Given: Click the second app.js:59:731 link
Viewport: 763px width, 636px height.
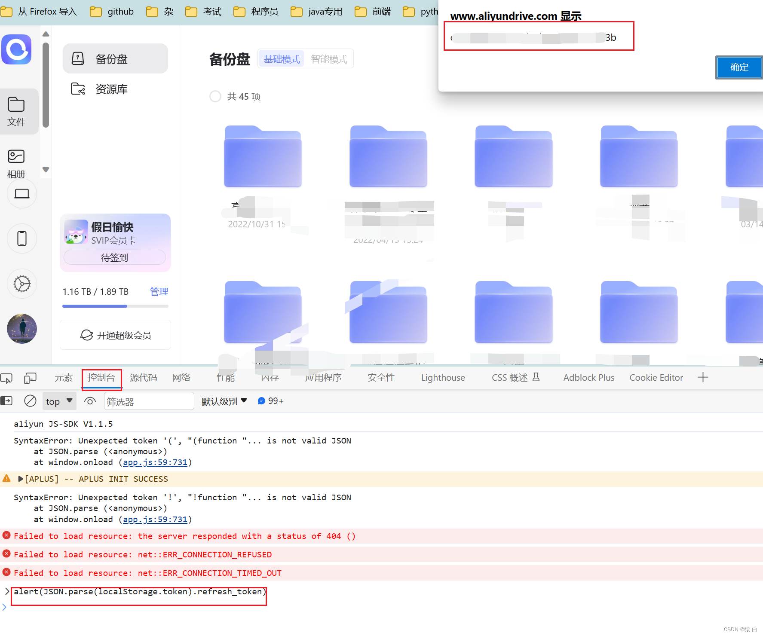Looking at the screenshot, I should click(155, 520).
